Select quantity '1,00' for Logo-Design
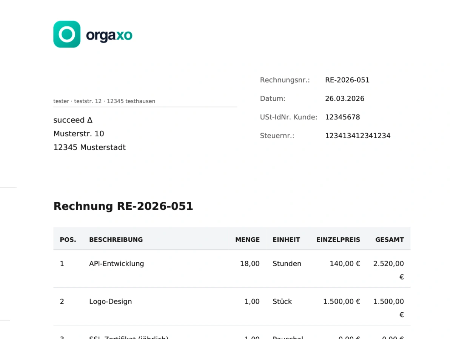This screenshot has width=453, height=339. [252, 301]
